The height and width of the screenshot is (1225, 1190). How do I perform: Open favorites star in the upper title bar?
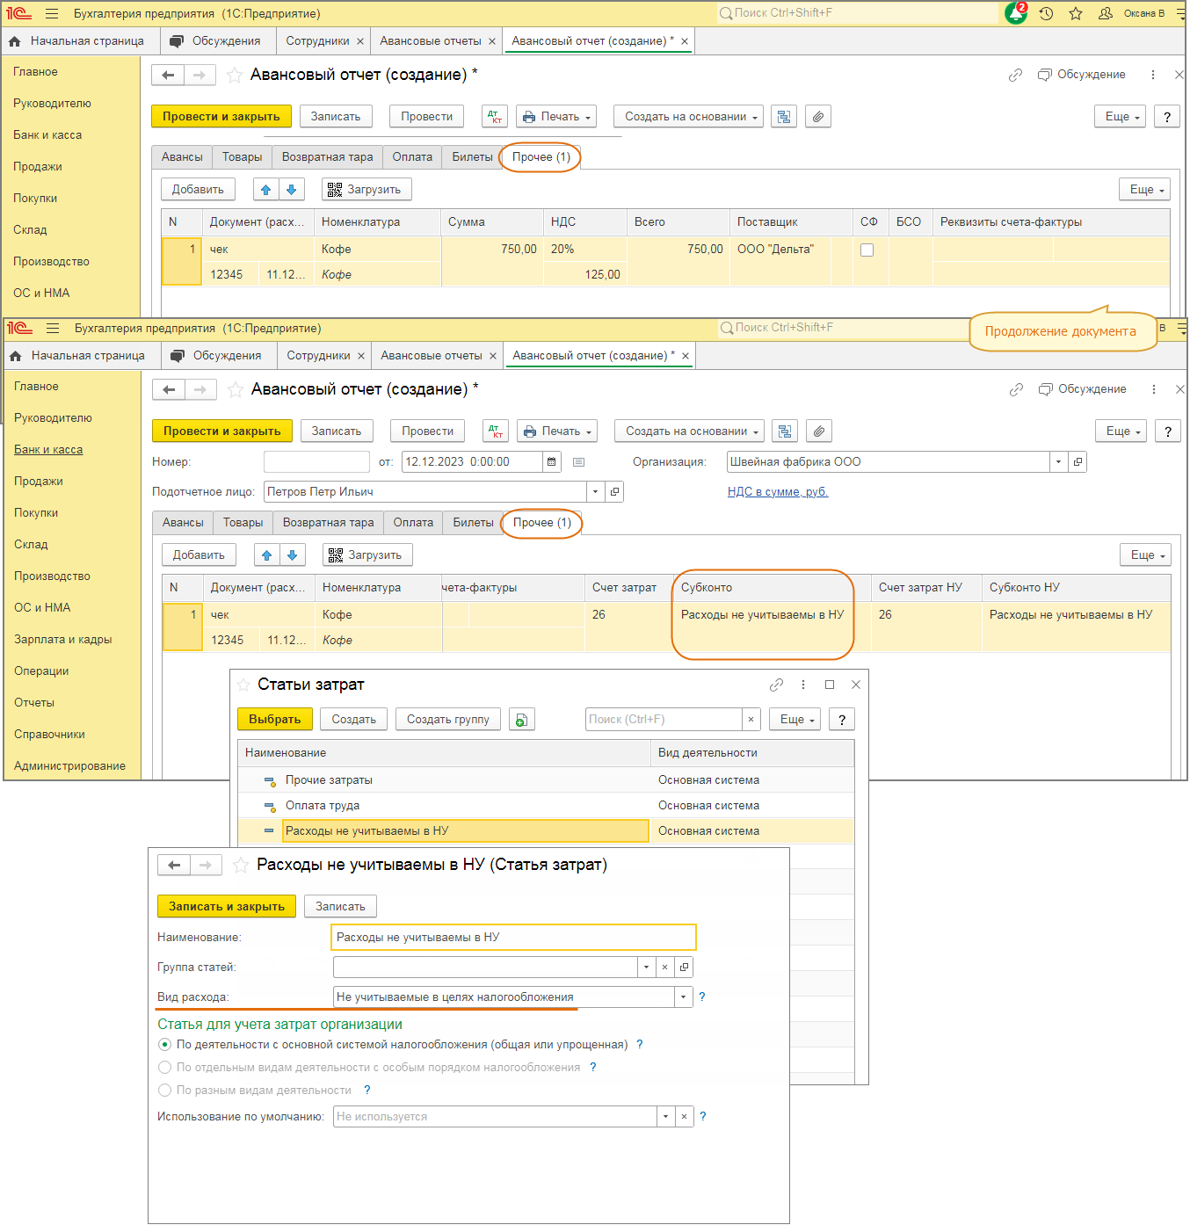1076,14
